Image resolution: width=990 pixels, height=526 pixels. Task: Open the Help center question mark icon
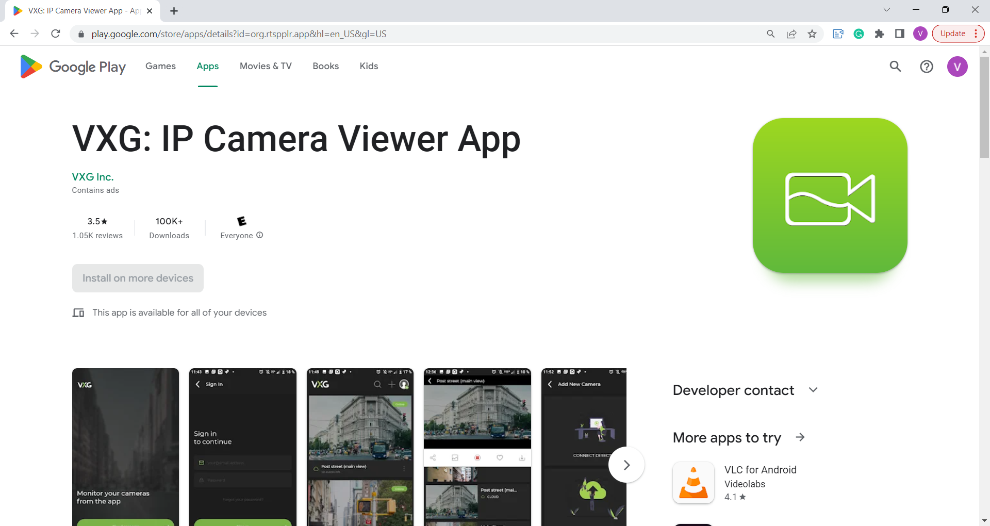[x=926, y=67]
